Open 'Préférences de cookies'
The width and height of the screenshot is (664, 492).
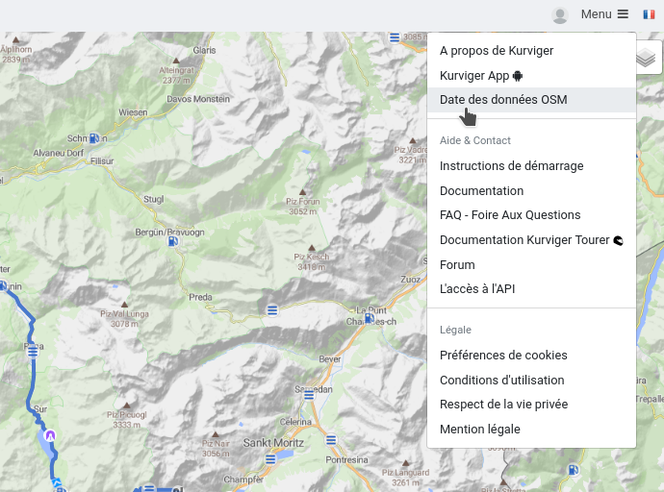pyautogui.click(x=531, y=356)
